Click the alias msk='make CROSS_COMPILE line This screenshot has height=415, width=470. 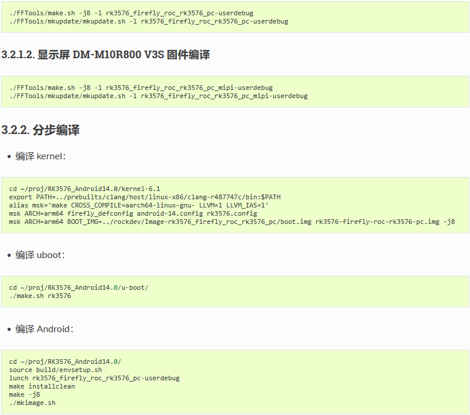point(139,205)
